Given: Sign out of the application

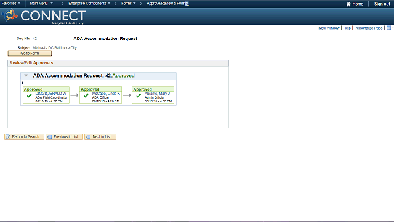Looking at the screenshot, I should point(382,4).
